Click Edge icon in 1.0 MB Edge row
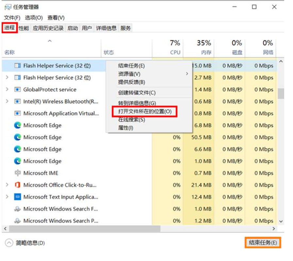Viewport: 293px width, 261px height. [x=18, y=161]
